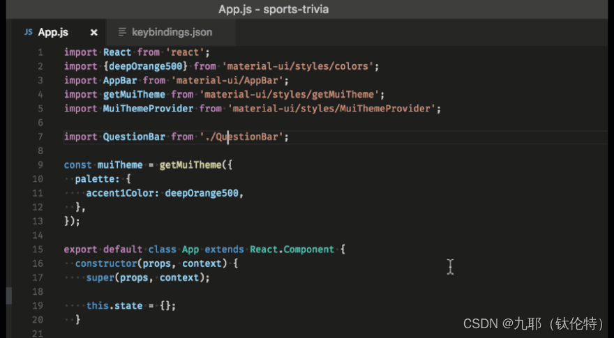Click the export keyword on line 15
Screen dimensions: 614x338
pyautogui.click(x=81, y=249)
